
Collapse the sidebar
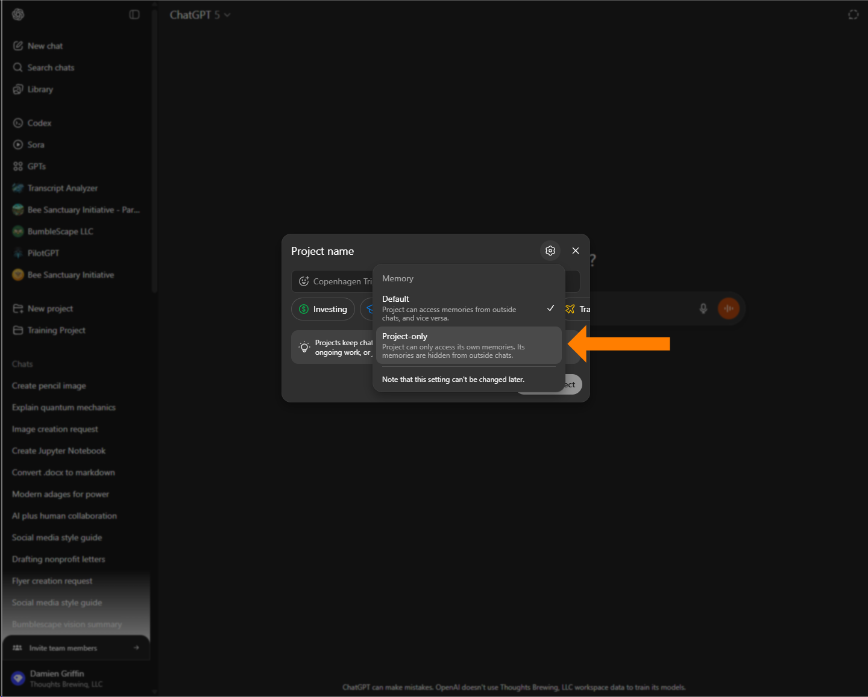click(134, 14)
